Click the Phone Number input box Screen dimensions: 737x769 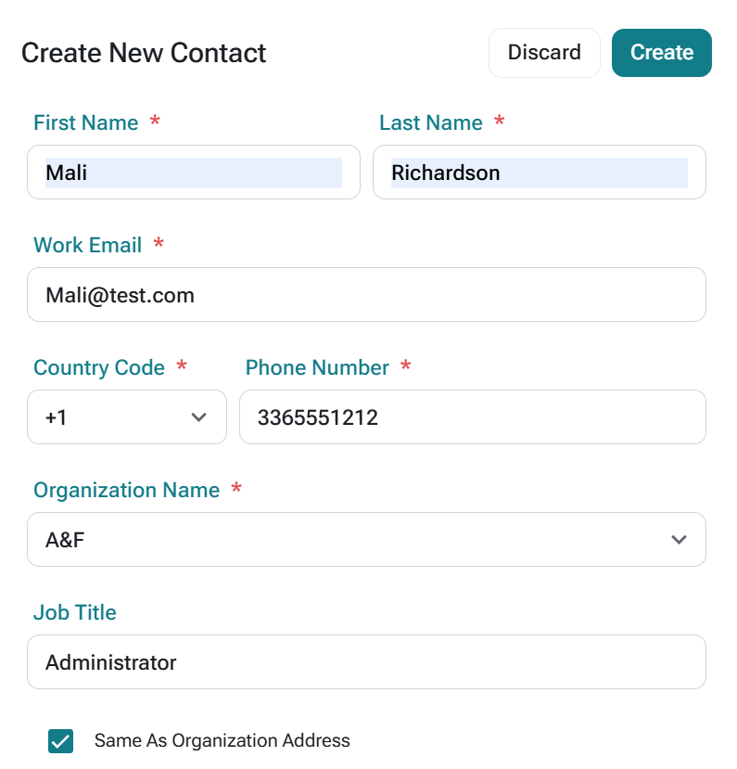click(472, 417)
